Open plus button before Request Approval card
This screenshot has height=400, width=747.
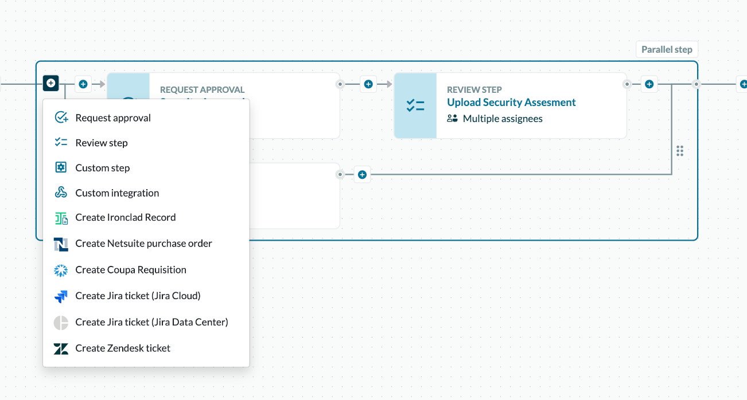pos(83,84)
